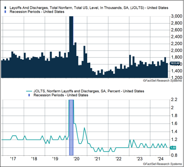The height and width of the screenshot is (167, 184).
Task: Click the '17 label on the time axis
Action: coord(13,159)
